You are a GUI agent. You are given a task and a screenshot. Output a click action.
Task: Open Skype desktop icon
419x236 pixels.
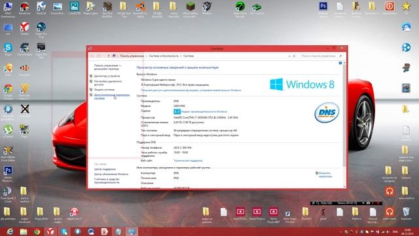[8, 49]
